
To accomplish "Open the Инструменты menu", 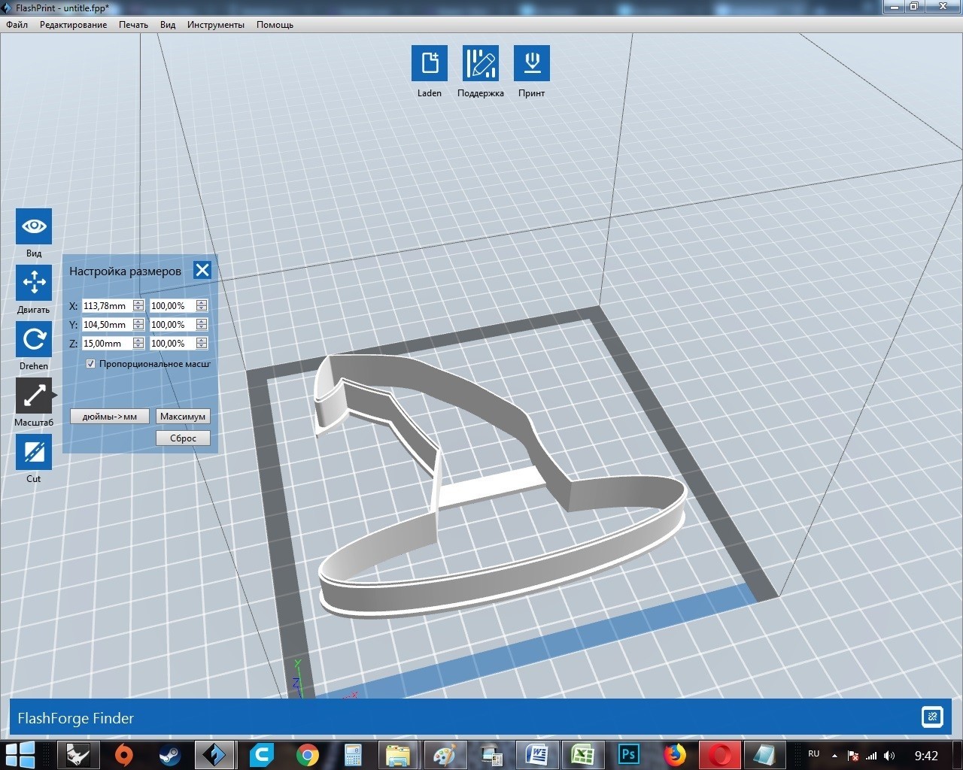I will point(215,25).
